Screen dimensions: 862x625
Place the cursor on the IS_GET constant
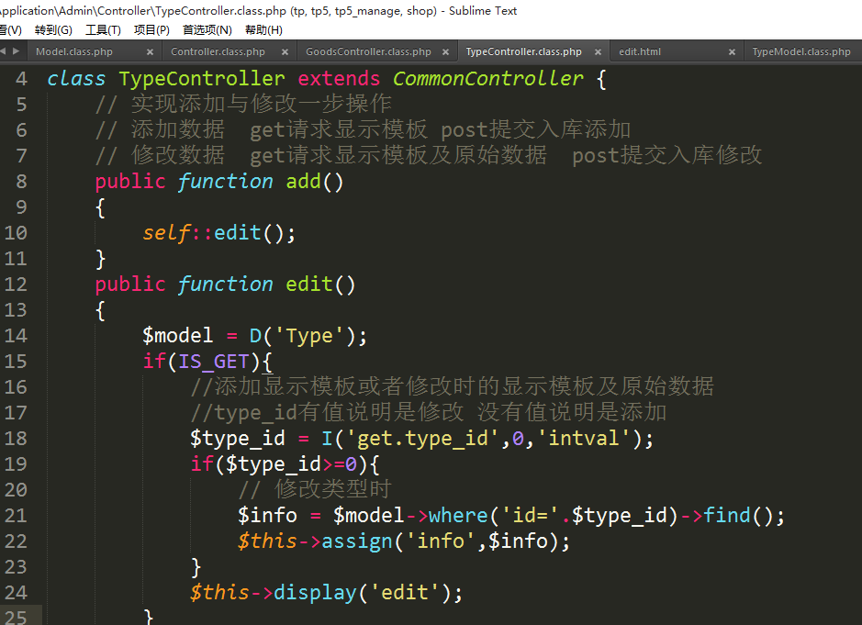(x=213, y=362)
